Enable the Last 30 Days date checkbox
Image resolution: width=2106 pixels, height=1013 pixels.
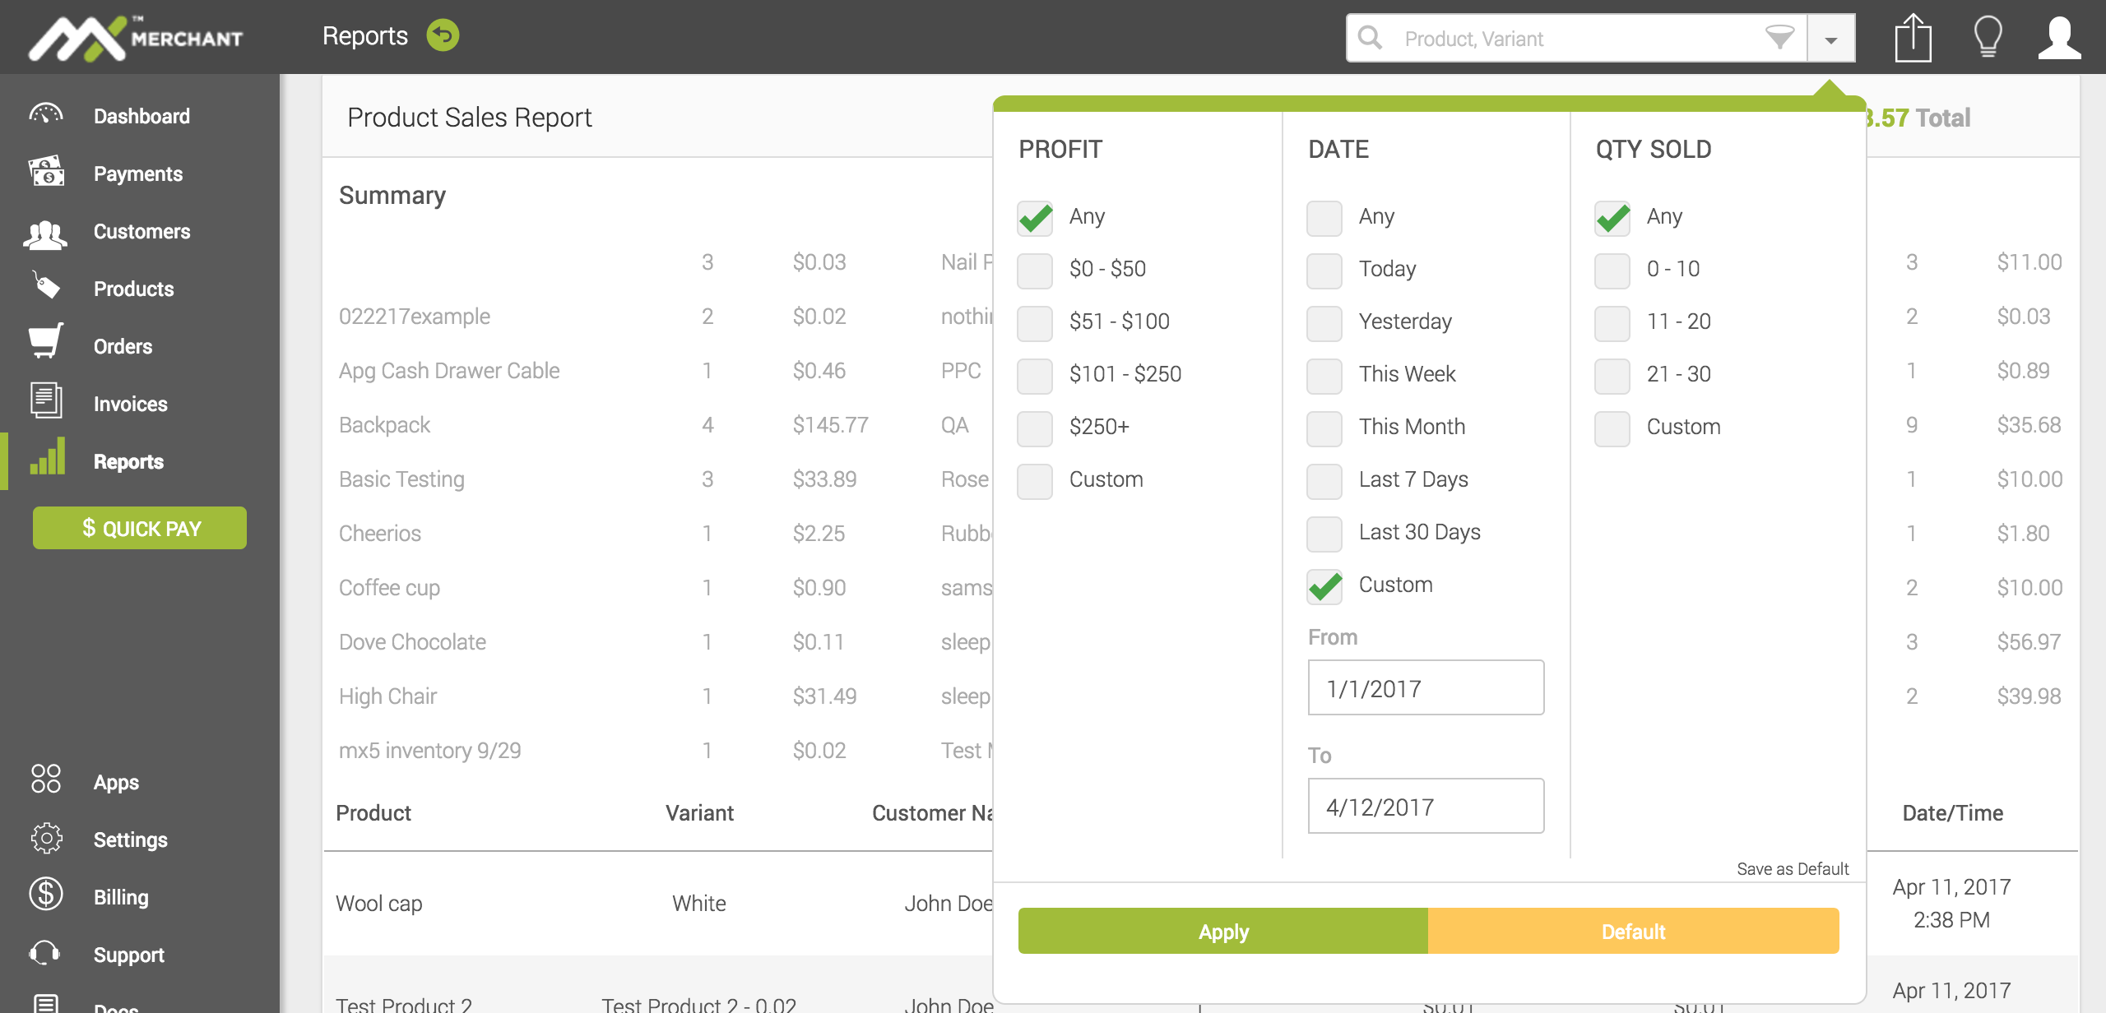click(1324, 534)
